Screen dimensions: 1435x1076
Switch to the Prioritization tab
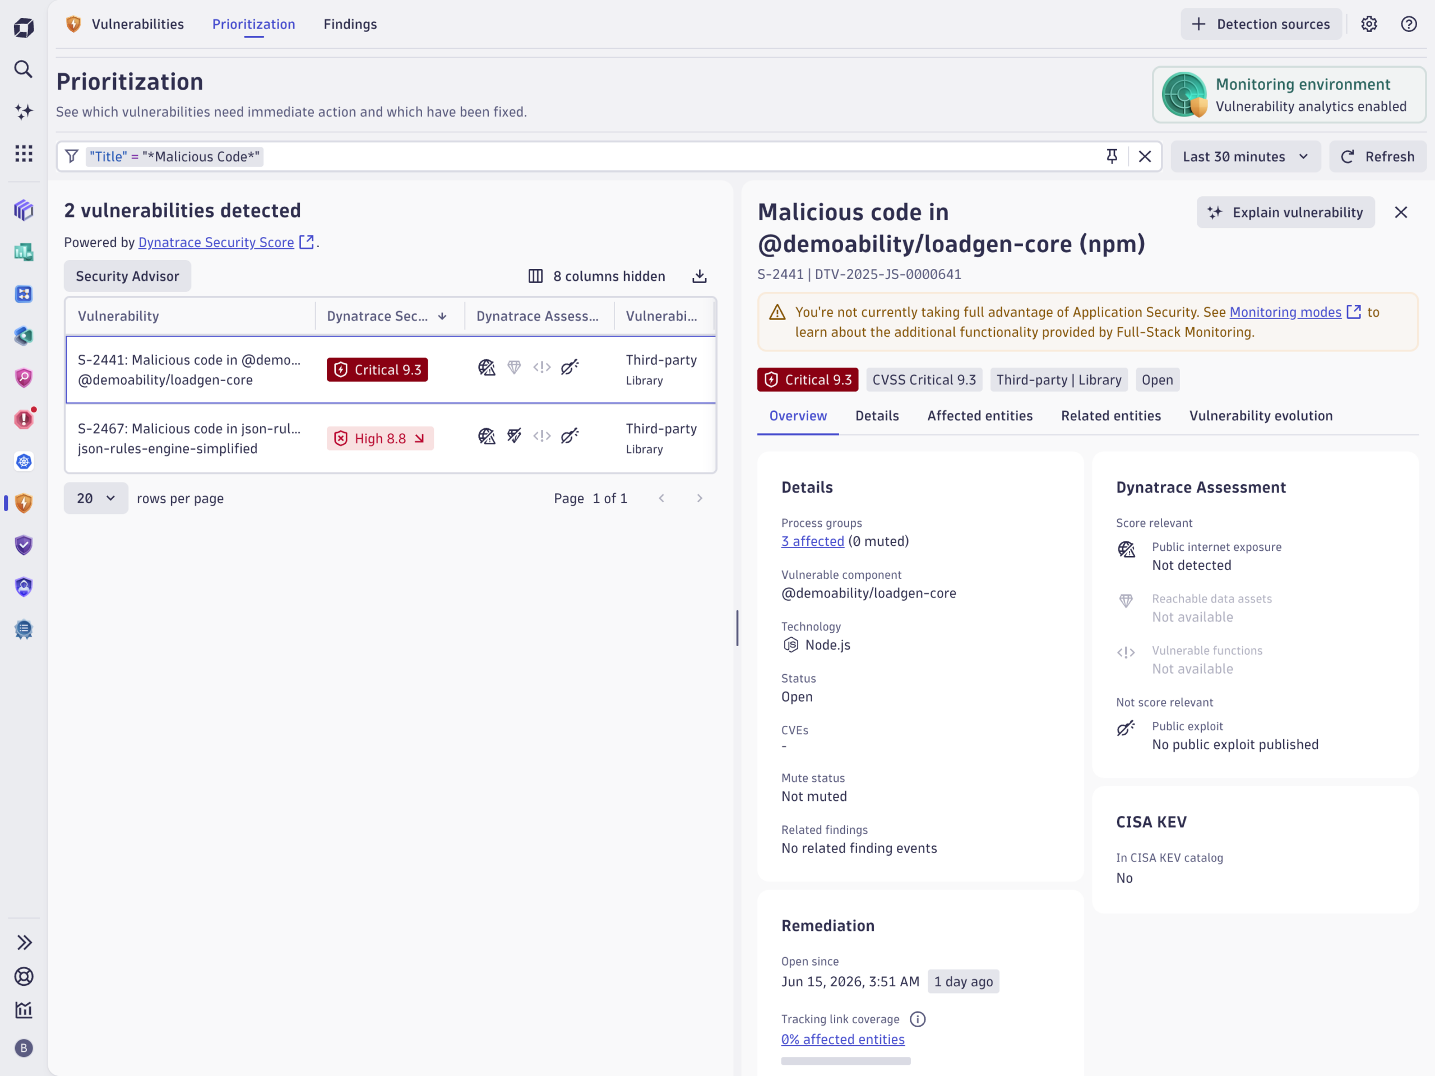click(x=254, y=24)
